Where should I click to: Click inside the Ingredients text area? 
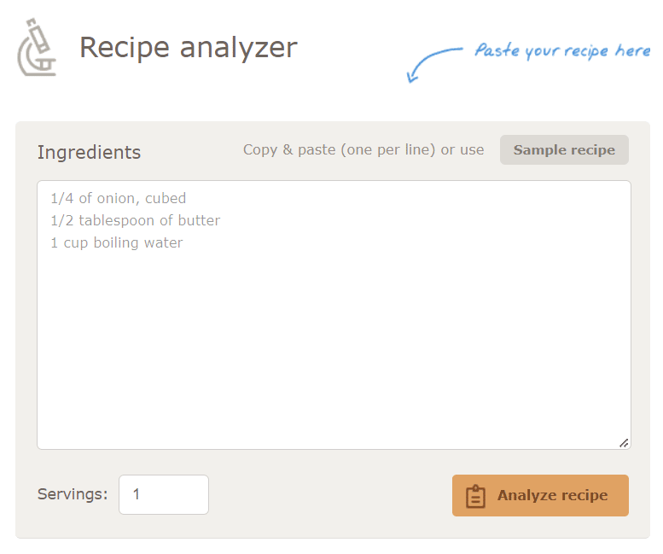point(334,315)
